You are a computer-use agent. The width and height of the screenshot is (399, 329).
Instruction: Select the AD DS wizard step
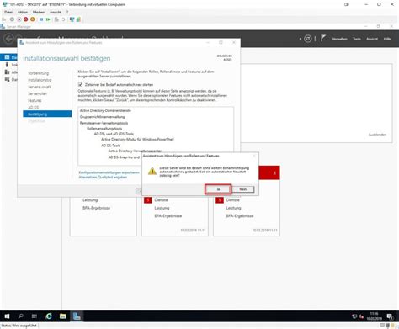pos(33,107)
